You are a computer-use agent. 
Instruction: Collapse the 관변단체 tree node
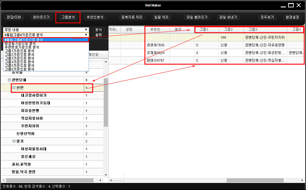9,80
